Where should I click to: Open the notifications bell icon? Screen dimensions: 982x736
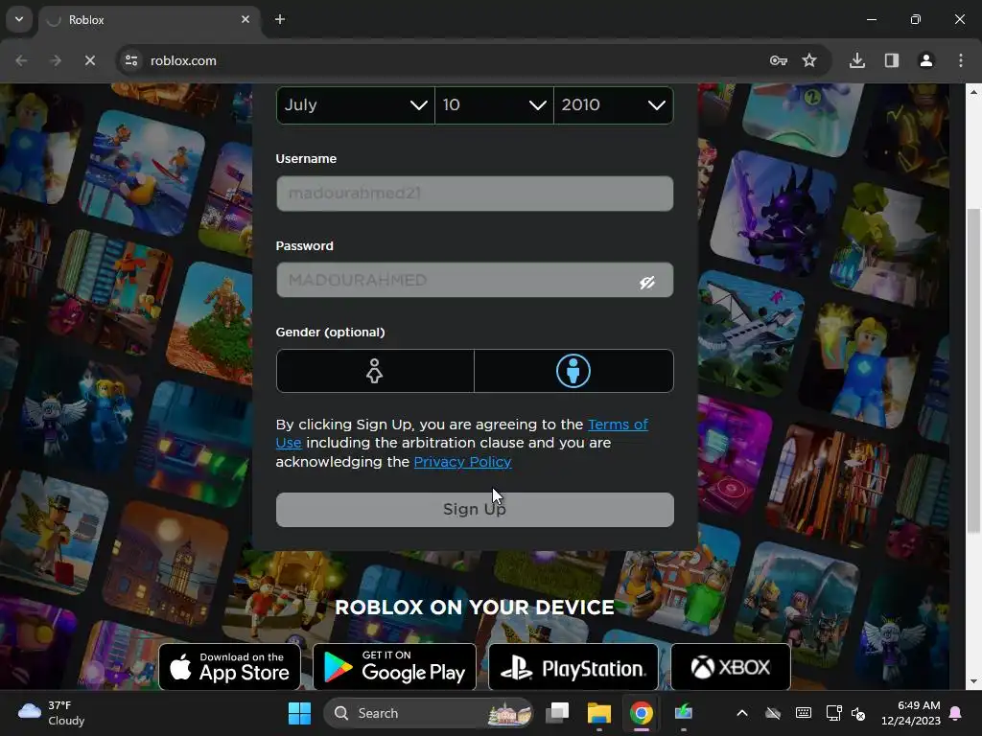[956, 713]
